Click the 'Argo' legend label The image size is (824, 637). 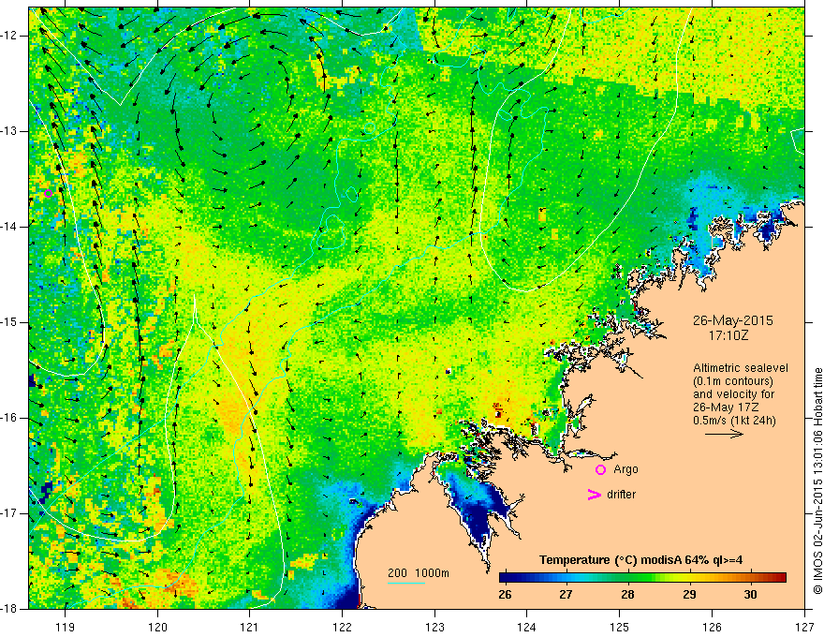click(625, 469)
